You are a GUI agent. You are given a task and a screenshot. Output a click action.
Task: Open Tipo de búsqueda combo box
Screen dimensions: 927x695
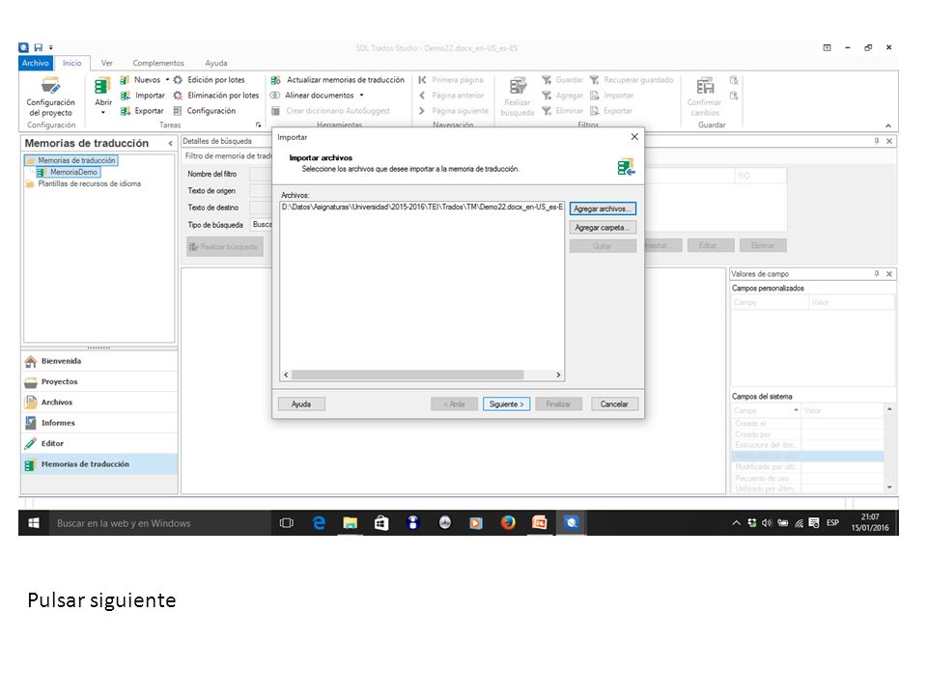click(x=262, y=225)
